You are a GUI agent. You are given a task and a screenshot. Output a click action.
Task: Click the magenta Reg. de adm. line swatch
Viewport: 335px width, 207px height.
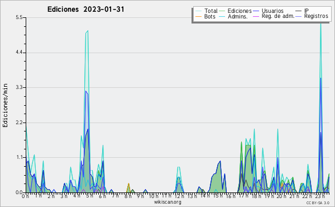pyautogui.click(x=256, y=16)
